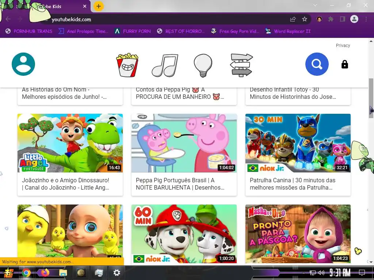Open the Explore category signpost icon
Viewport: 374px width, 280px height.
pos(241,65)
